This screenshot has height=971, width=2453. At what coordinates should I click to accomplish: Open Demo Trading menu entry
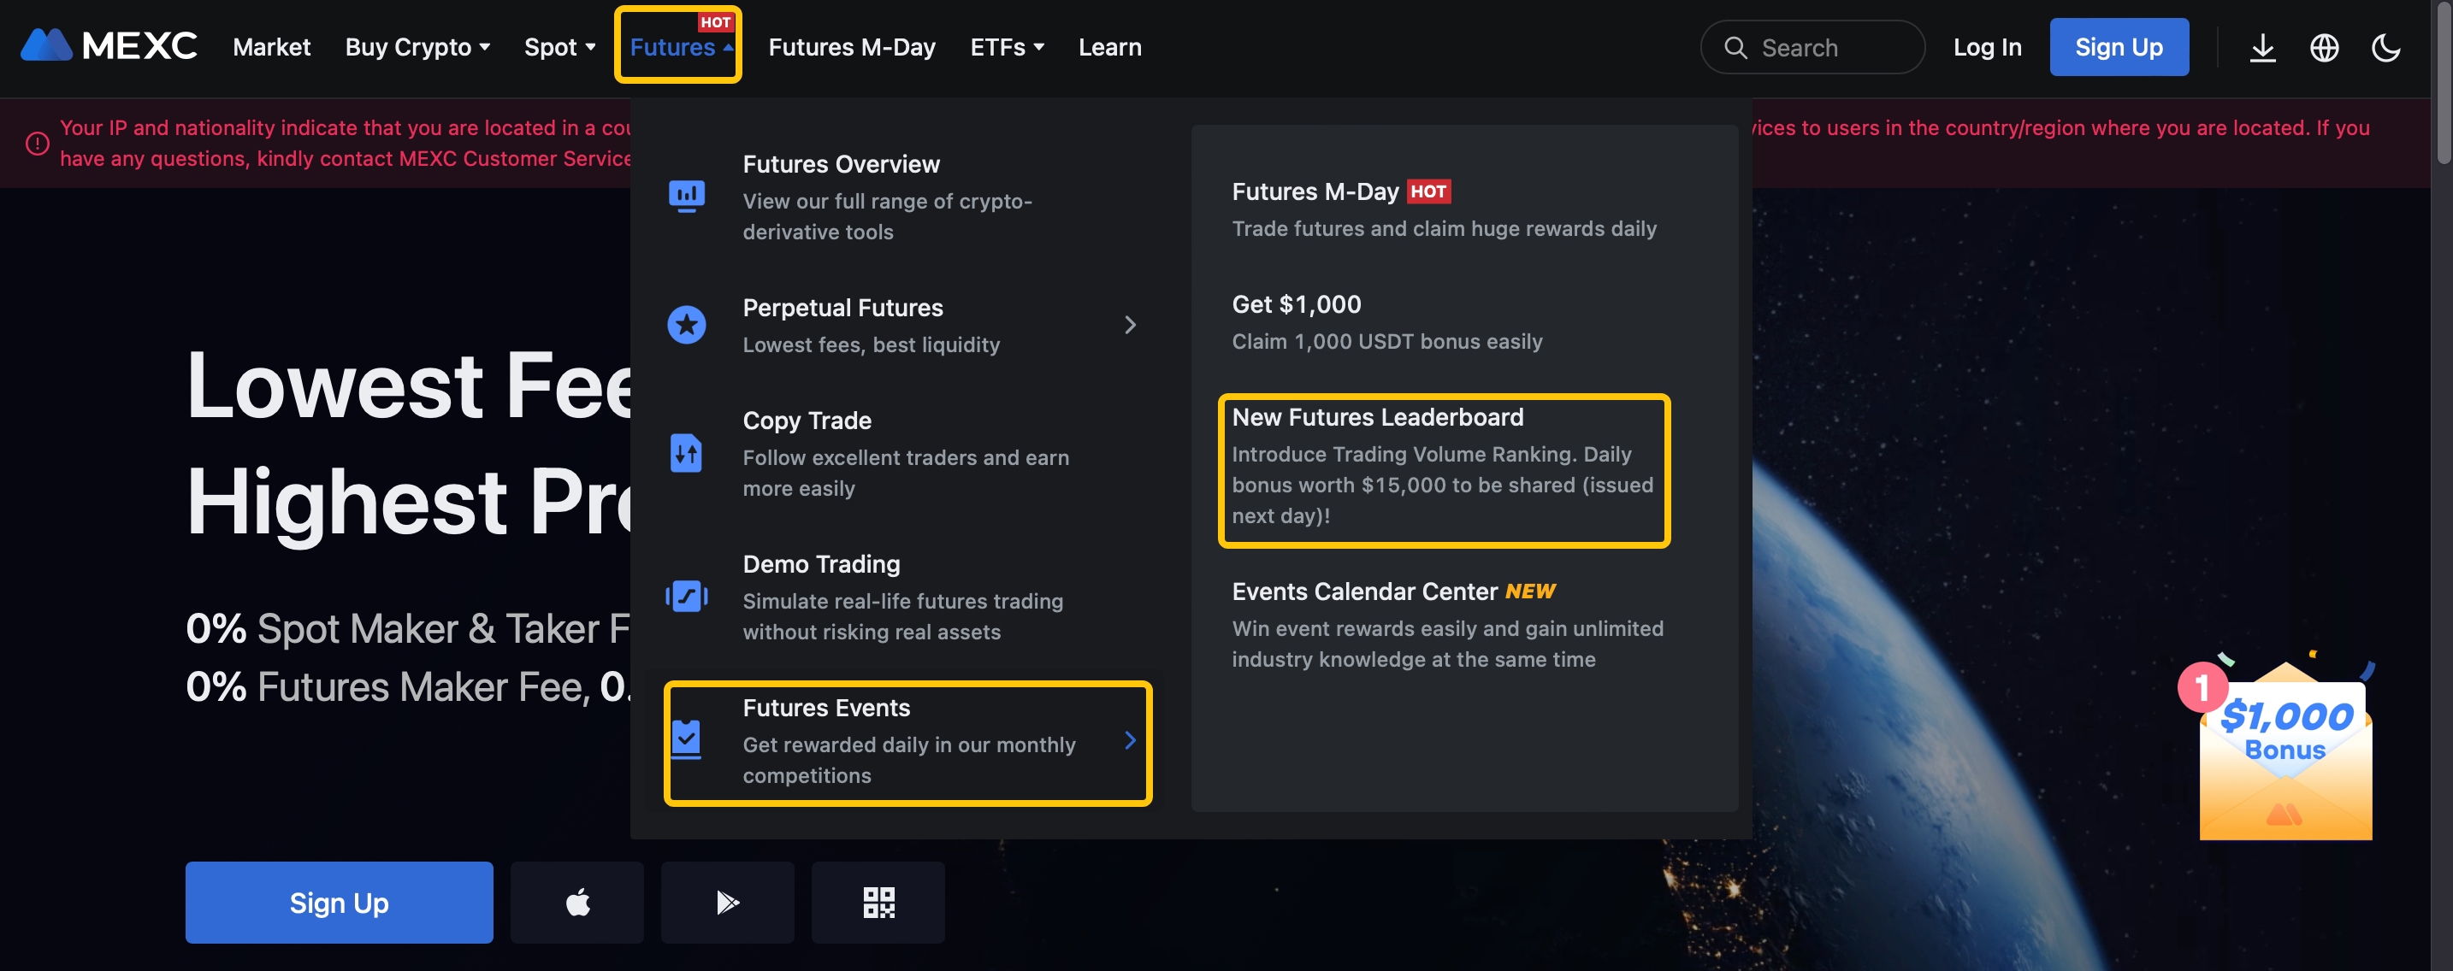(x=821, y=564)
